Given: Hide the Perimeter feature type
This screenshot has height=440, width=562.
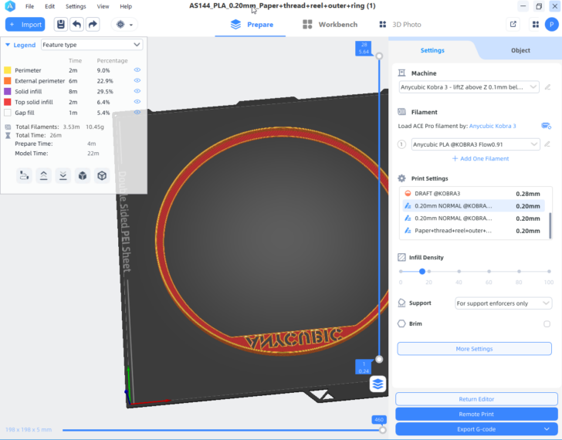Looking at the screenshot, I should tap(137, 70).
